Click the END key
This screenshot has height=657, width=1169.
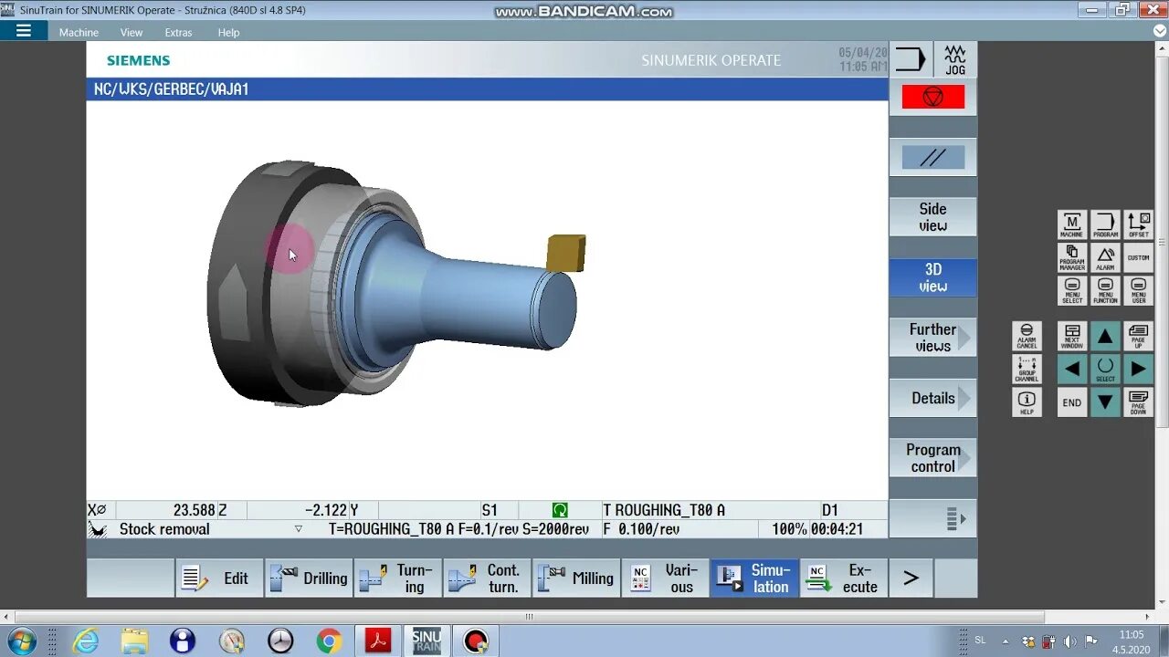pyautogui.click(x=1072, y=401)
